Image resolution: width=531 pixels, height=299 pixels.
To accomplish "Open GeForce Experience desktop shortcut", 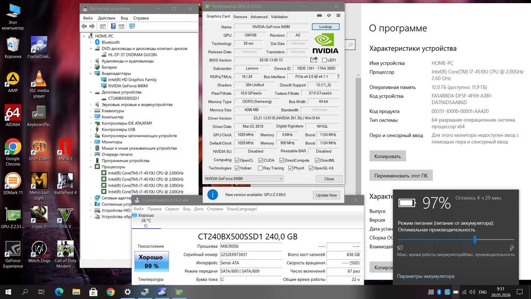I will point(13,254).
